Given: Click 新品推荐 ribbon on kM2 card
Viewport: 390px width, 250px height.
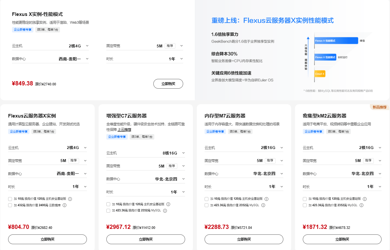Looking at the screenshot, I should (x=380, y=106).
